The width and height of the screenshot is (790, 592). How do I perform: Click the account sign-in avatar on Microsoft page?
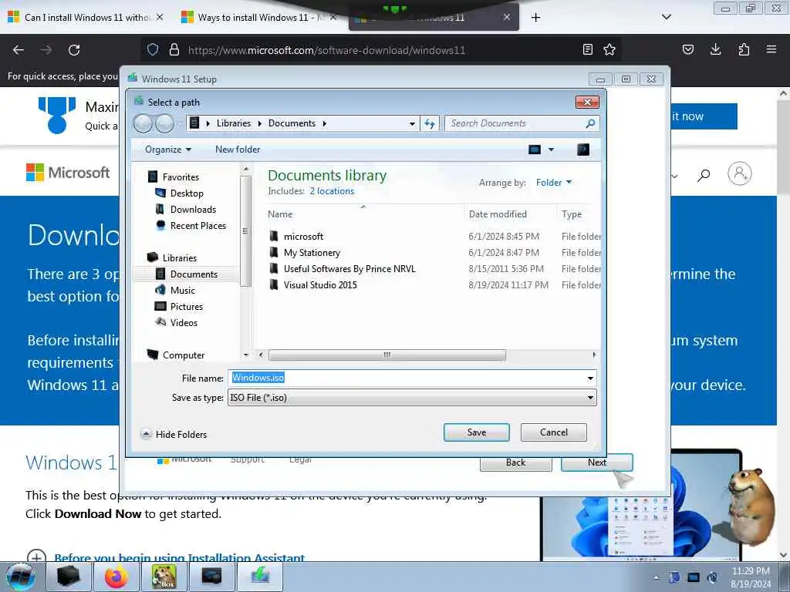click(739, 173)
